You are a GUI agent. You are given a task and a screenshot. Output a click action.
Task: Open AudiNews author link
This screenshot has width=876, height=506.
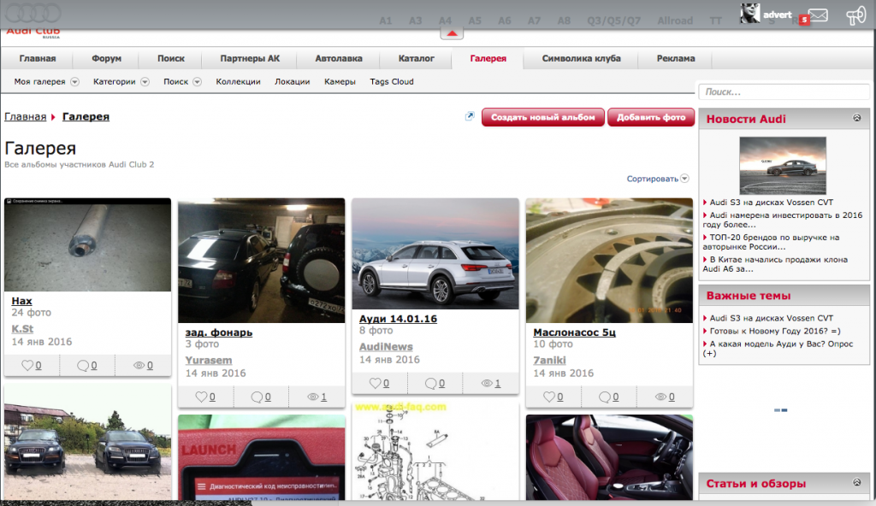(386, 347)
